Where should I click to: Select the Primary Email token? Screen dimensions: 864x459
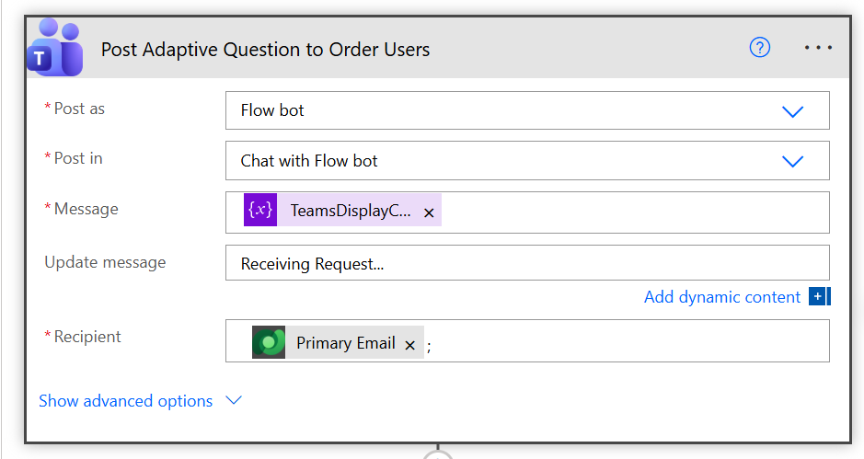(345, 343)
